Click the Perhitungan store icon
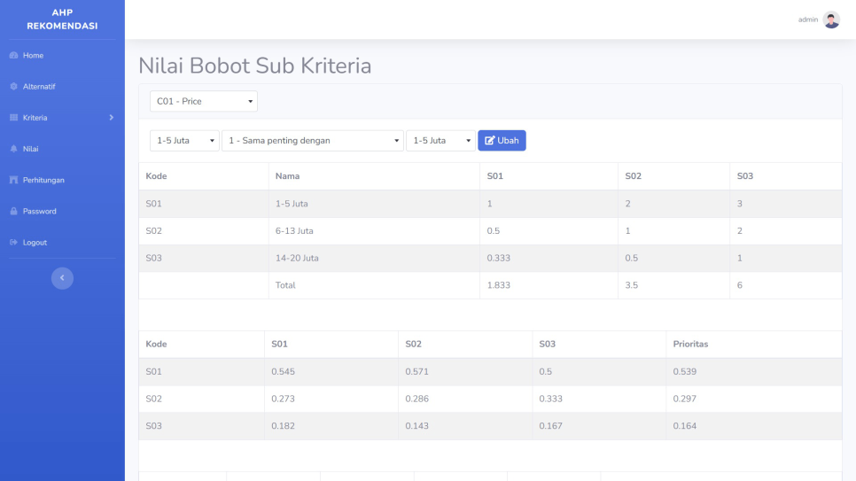Viewport: 856px width, 481px height. pos(13,180)
